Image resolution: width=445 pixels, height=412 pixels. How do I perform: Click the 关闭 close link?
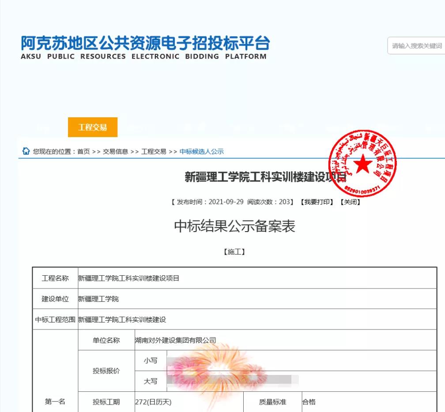pos(350,202)
